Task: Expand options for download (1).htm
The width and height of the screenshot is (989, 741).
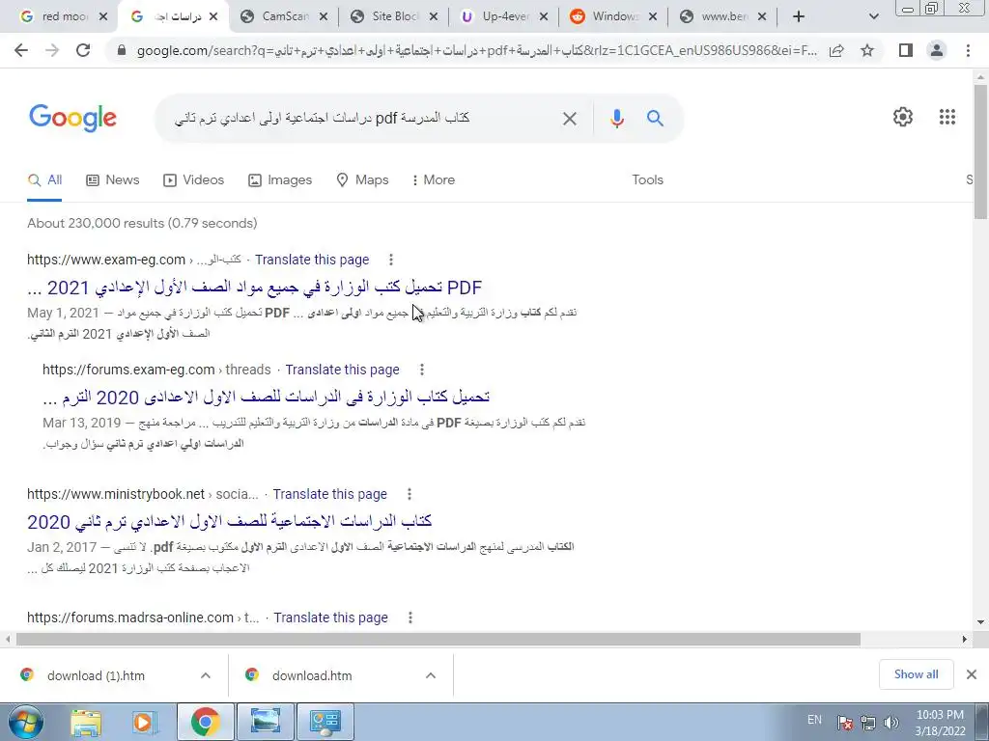Action: [206, 675]
